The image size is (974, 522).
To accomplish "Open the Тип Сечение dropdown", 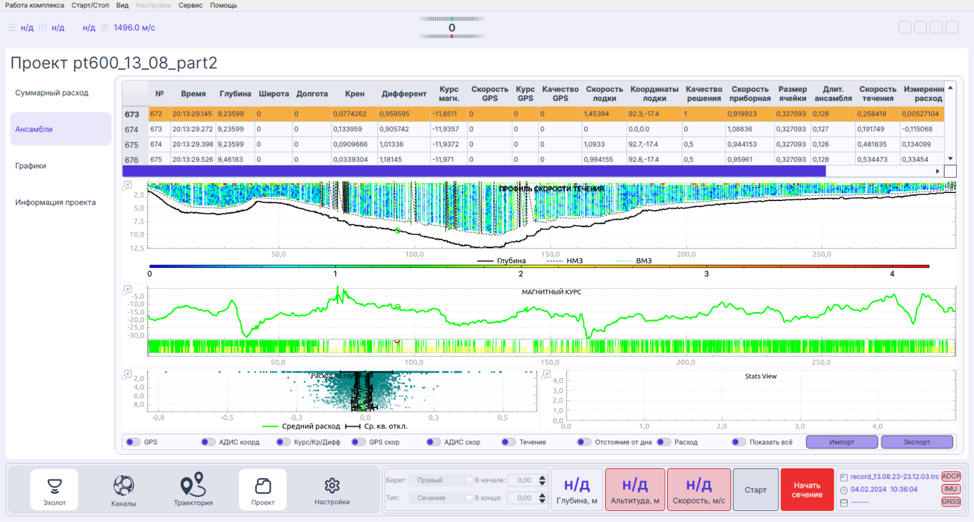I will tap(442, 498).
